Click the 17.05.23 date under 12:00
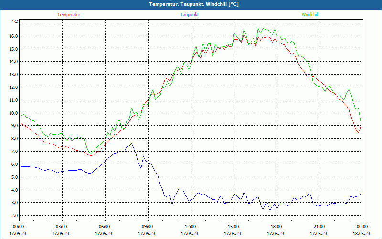This screenshot has width=382, height=239. point(190,233)
